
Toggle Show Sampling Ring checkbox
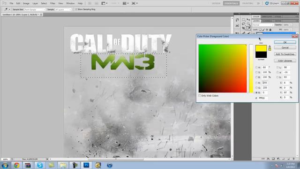76,9
